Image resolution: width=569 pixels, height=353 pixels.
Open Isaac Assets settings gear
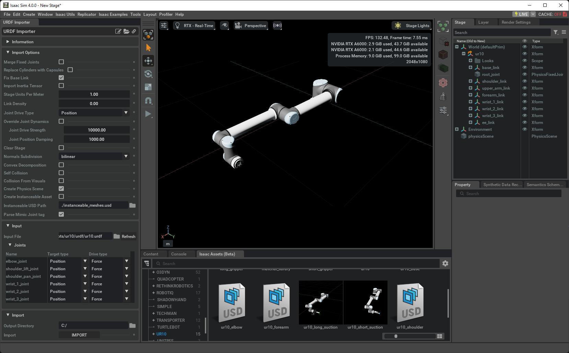pos(445,263)
